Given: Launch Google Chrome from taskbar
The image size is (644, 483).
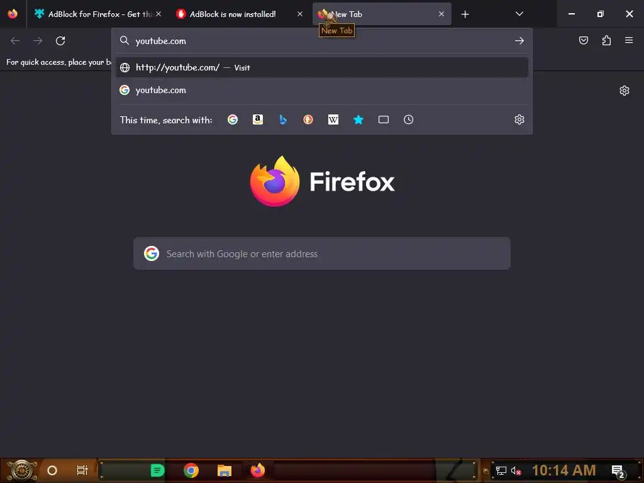Looking at the screenshot, I should pos(191,470).
